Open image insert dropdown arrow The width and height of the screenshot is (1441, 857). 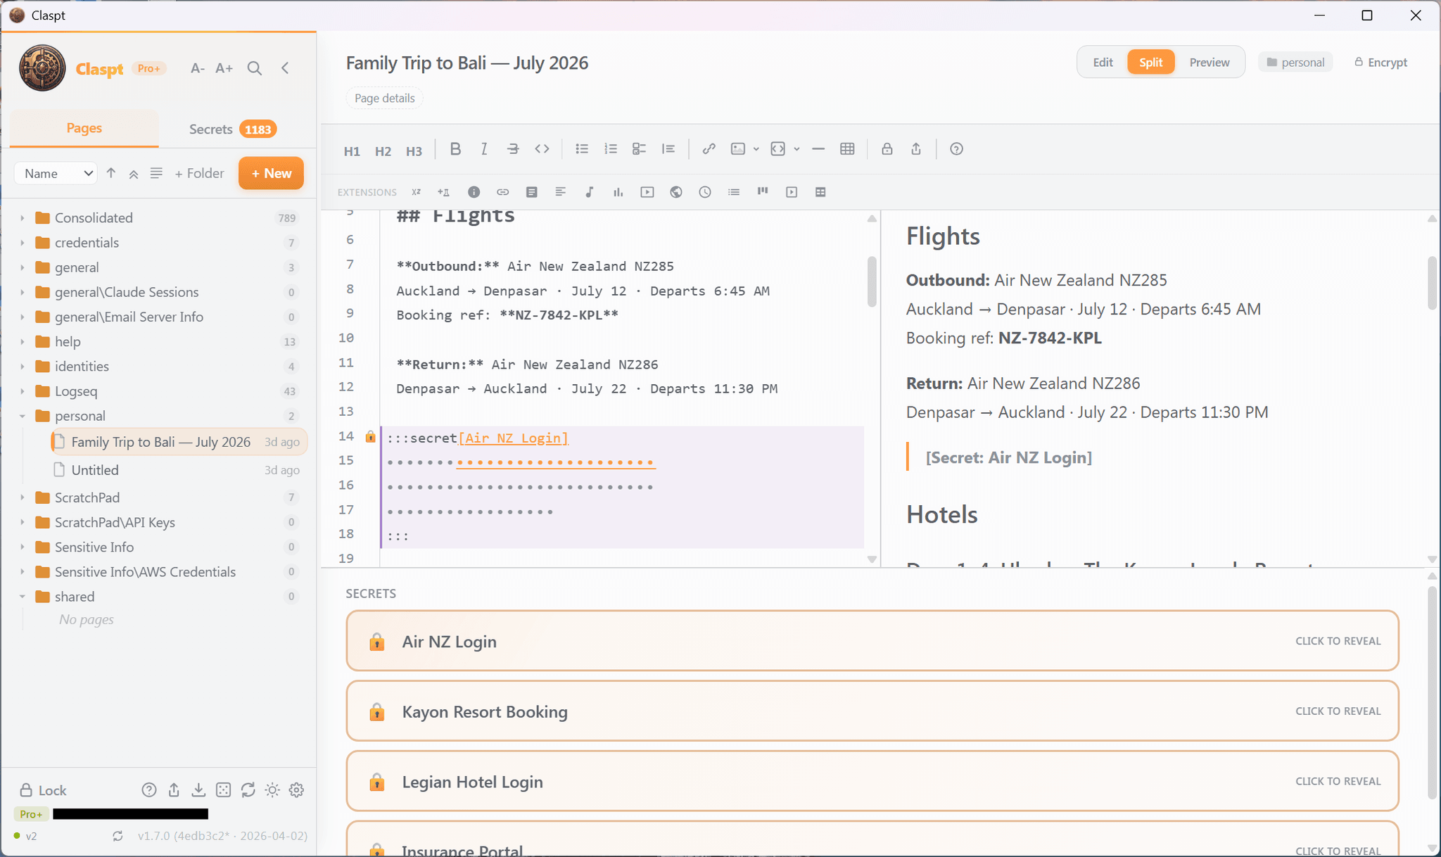tap(756, 149)
